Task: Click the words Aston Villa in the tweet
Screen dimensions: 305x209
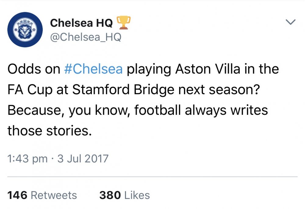Action: pyautogui.click(x=207, y=69)
